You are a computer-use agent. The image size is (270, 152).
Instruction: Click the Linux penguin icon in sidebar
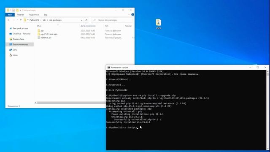click(11, 55)
